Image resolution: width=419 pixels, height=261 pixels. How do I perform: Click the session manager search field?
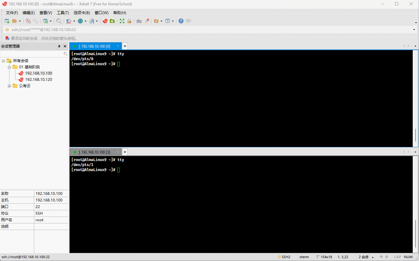pyautogui.click(x=31, y=54)
